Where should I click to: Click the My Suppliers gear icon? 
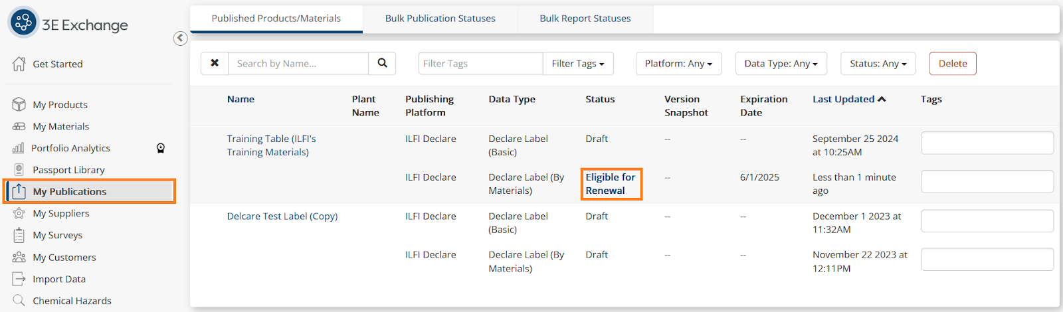pyautogui.click(x=19, y=213)
